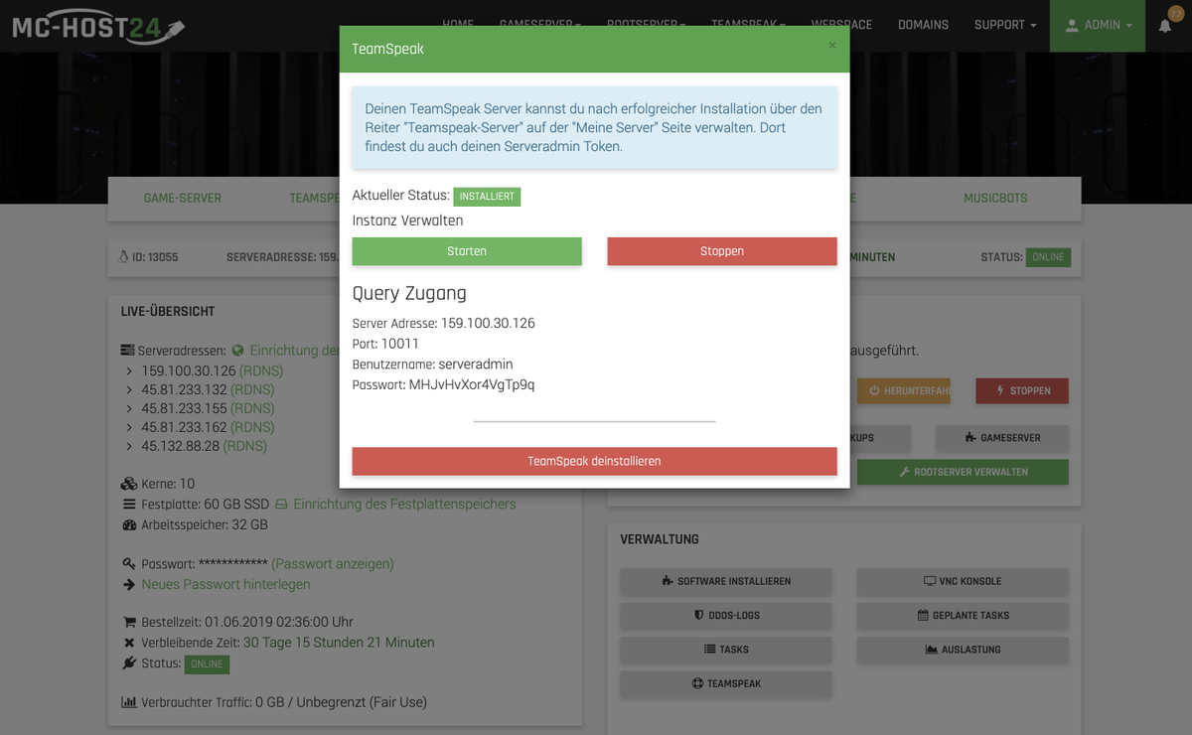Viewport: 1192px width, 735px height.
Task: Click the shopping cart icon by Bestellzeit
Action: click(129, 622)
